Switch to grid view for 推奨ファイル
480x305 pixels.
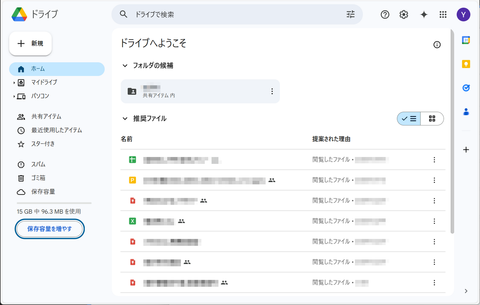pos(432,118)
